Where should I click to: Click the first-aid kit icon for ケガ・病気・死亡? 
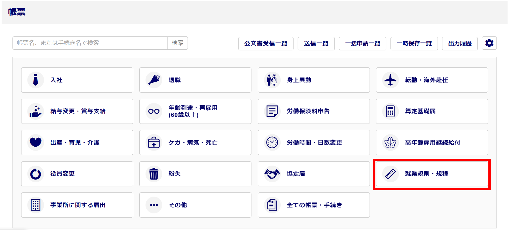click(154, 142)
